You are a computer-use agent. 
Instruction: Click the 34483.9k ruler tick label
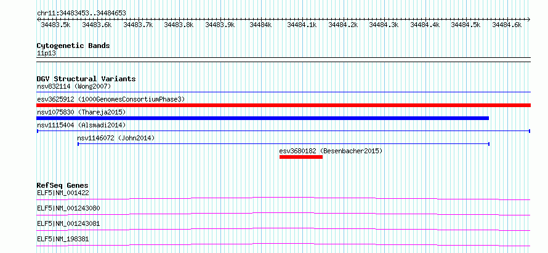point(220,25)
